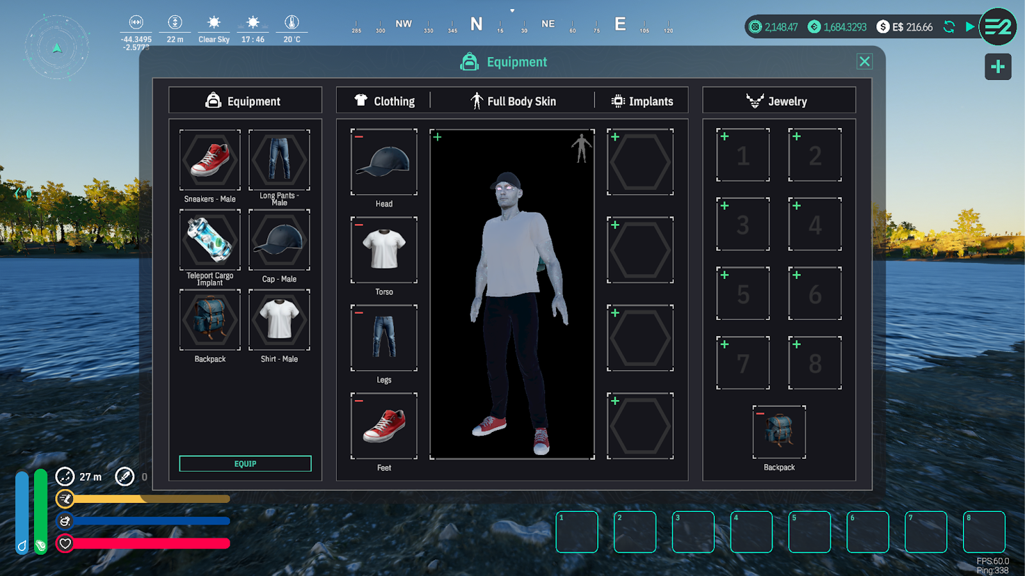Close the Equipment window

864,61
